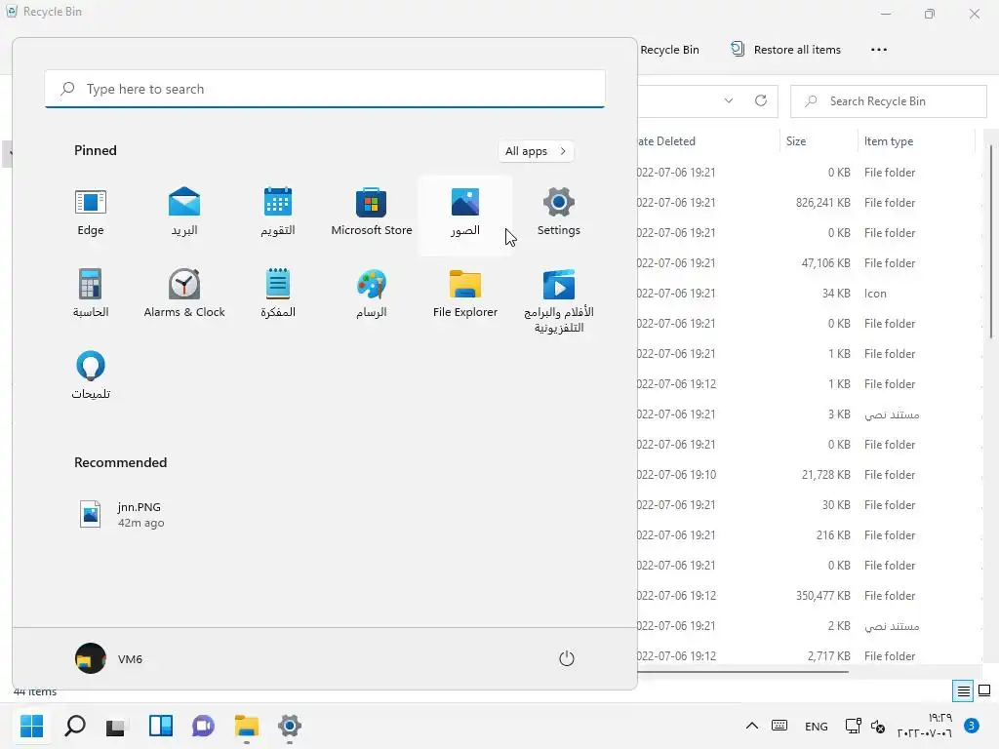
Task: Select the 3 KB مستند نصي row
Action: pyautogui.click(x=809, y=414)
